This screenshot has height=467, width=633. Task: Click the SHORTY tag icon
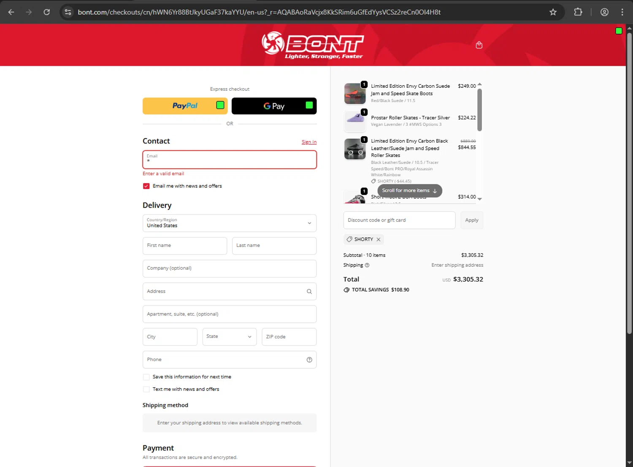coord(349,239)
